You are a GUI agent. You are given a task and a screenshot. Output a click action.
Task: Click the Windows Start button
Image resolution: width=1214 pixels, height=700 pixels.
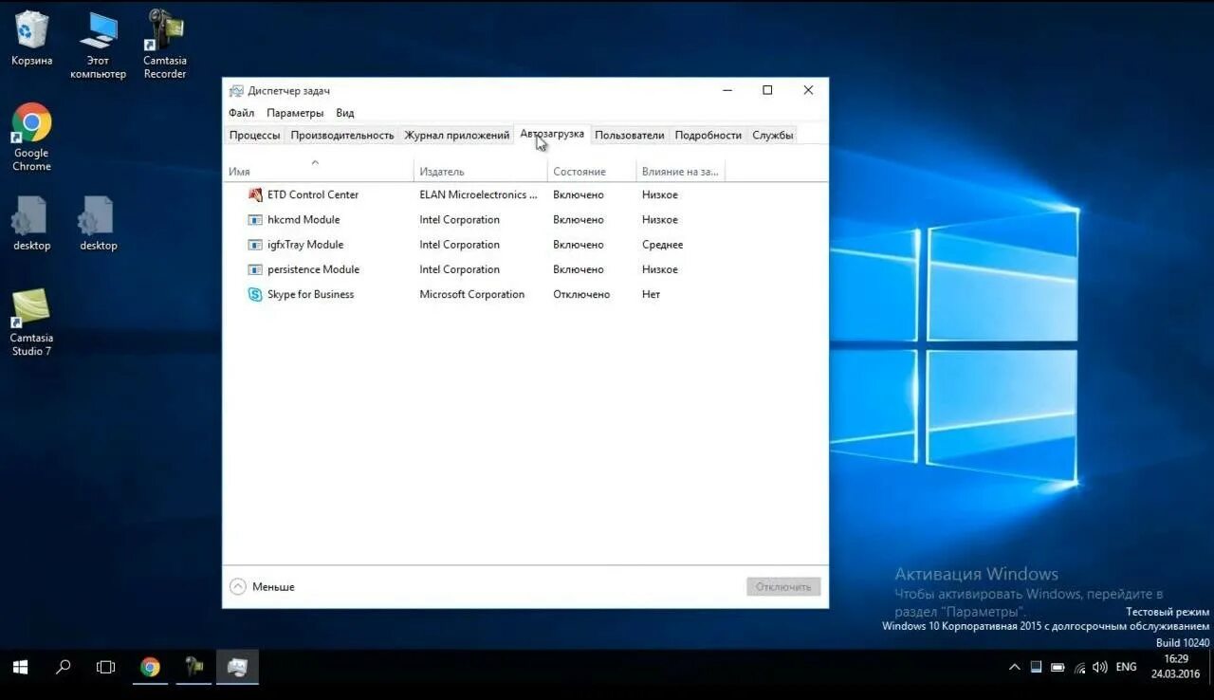(x=19, y=667)
